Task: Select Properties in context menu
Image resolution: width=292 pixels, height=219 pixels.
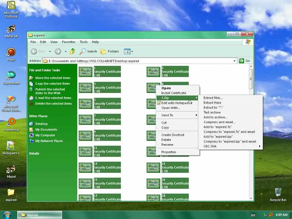Action: pyautogui.click(x=177, y=152)
